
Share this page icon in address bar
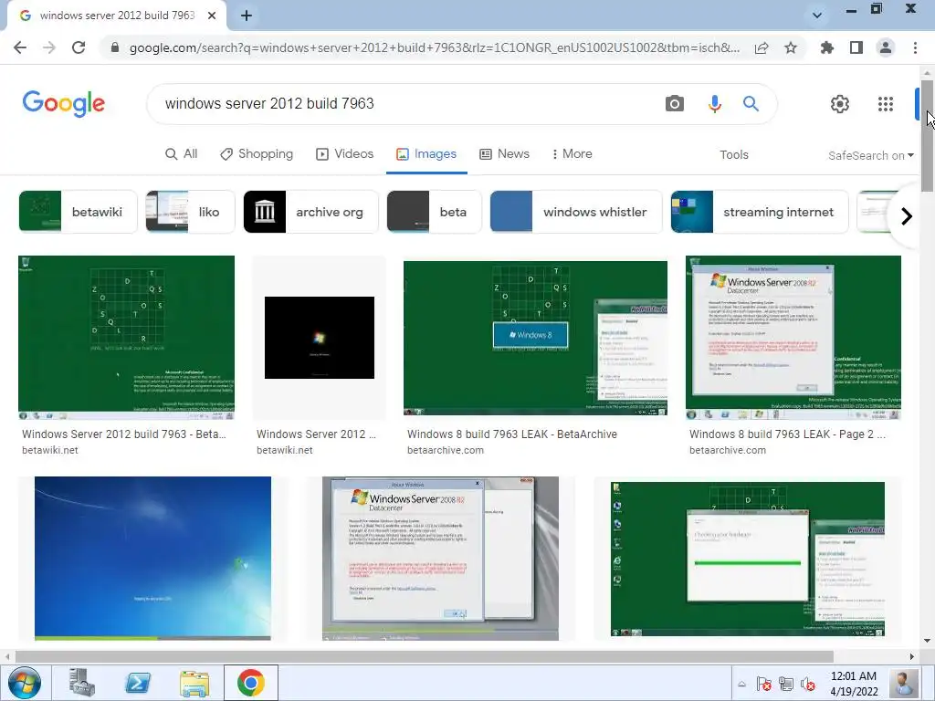tap(762, 47)
